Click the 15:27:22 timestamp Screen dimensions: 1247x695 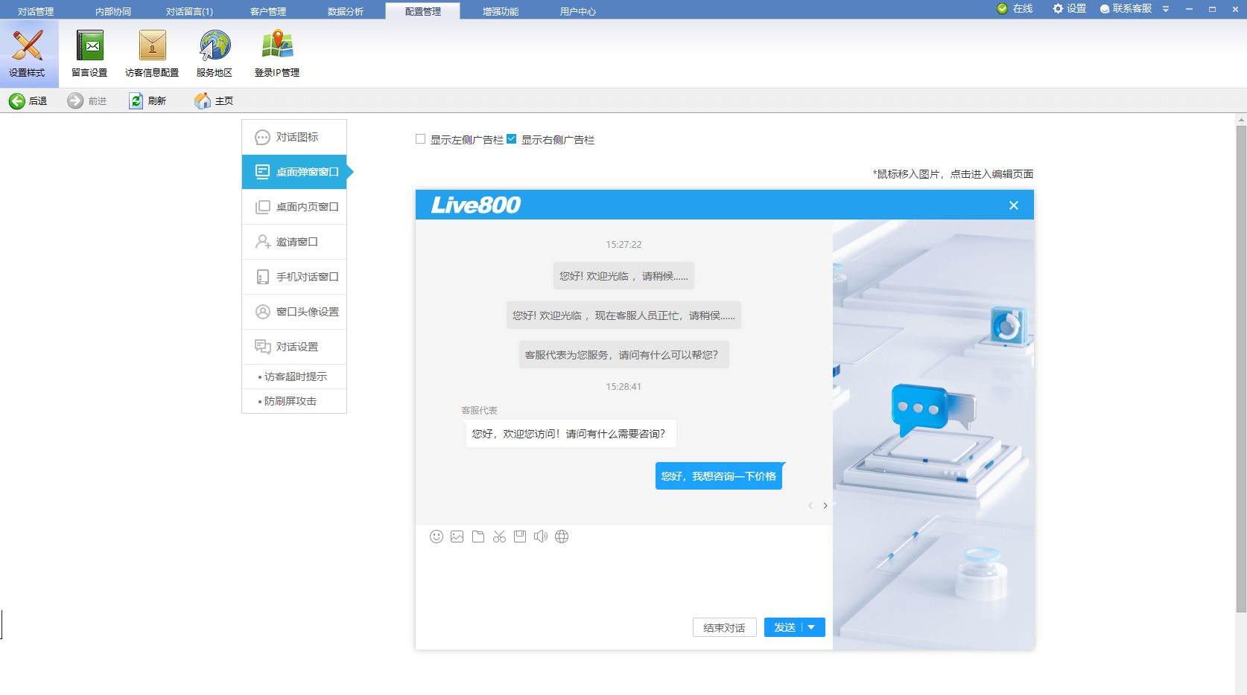(623, 244)
